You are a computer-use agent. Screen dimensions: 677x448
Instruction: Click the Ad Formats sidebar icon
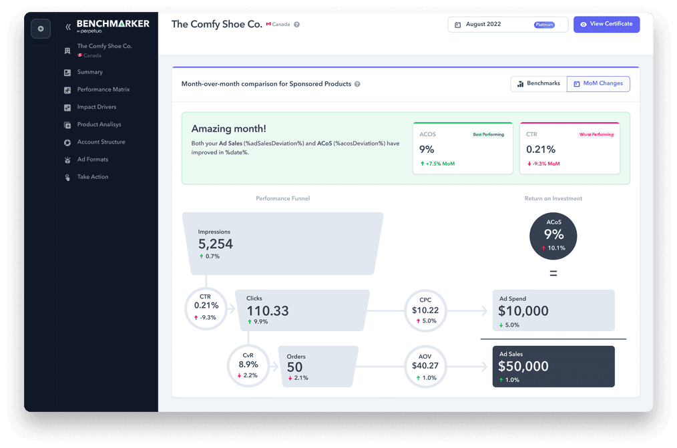pos(67,160)
